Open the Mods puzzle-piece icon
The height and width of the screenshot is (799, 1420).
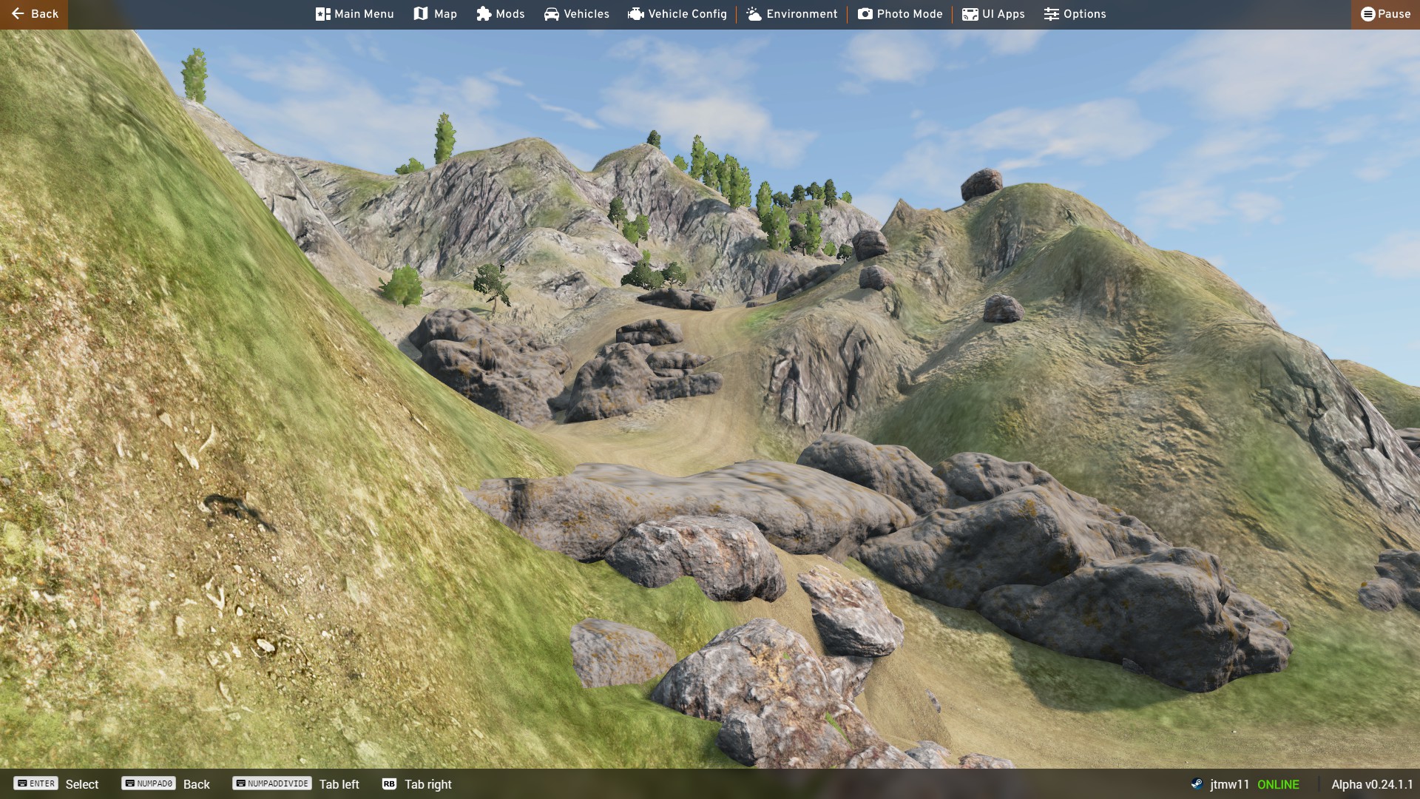[484, 14]
